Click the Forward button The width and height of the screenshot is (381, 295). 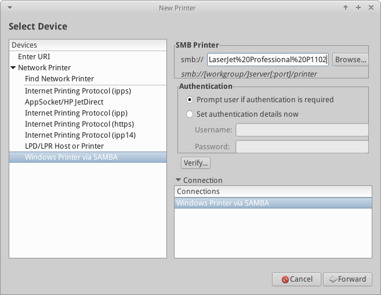pos(347,279)
